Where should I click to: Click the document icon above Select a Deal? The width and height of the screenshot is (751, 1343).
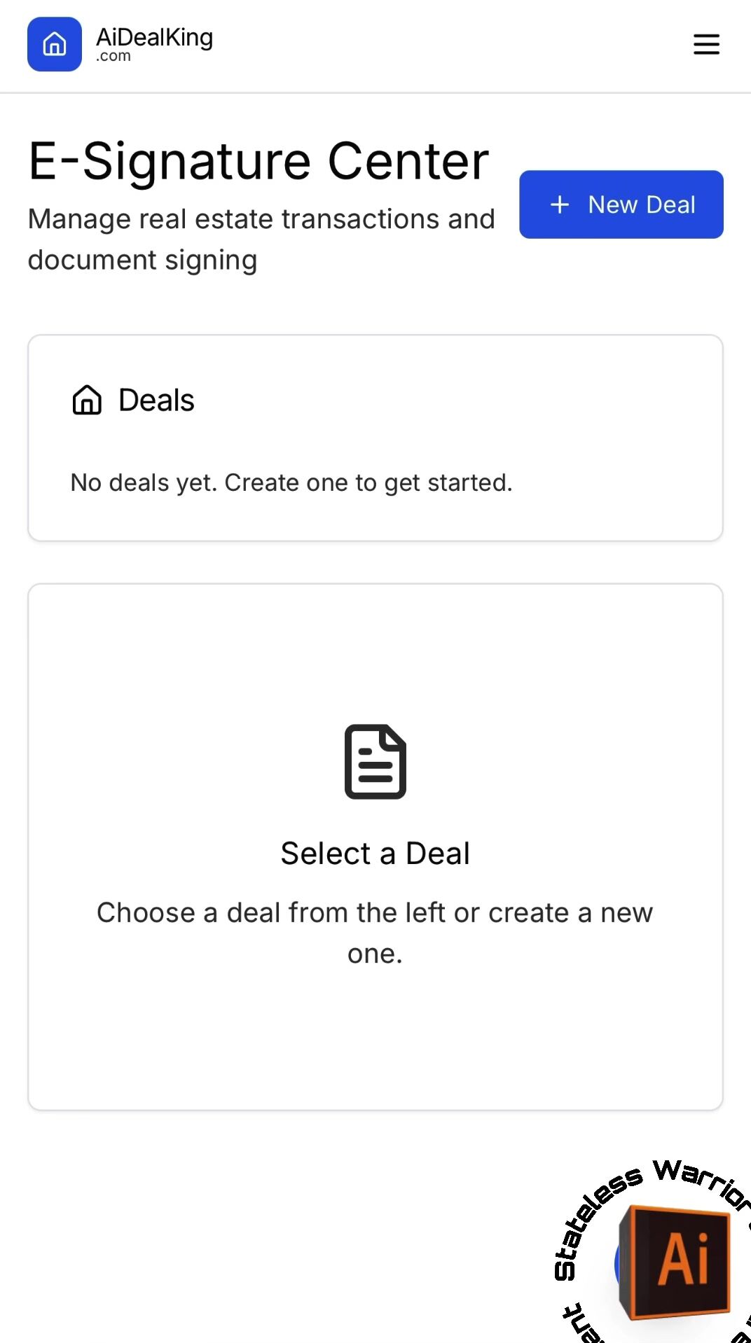[x=375, y=762]
